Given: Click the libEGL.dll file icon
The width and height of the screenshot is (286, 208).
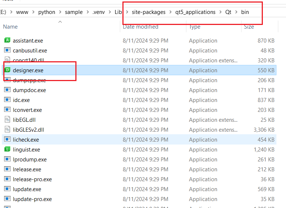Looking at the screenshot, I should (x=7, y=120).
